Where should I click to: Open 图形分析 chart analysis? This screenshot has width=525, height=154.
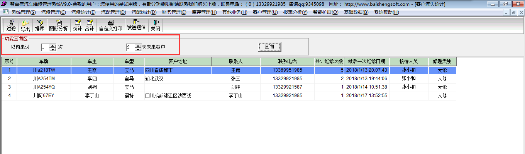58,25
